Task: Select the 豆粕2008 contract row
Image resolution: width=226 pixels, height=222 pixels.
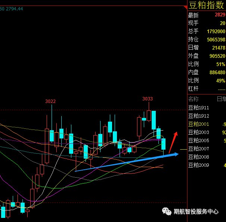Action: [x=207, y=157]
